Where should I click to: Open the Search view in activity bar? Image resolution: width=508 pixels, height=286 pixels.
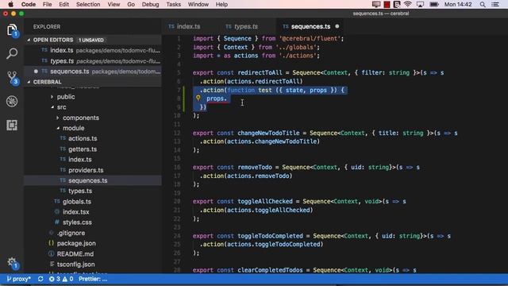[12, 53]
